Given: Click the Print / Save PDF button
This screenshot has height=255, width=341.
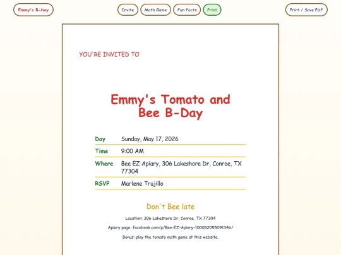Looking at the screenshot, I should tap(306, 9).
